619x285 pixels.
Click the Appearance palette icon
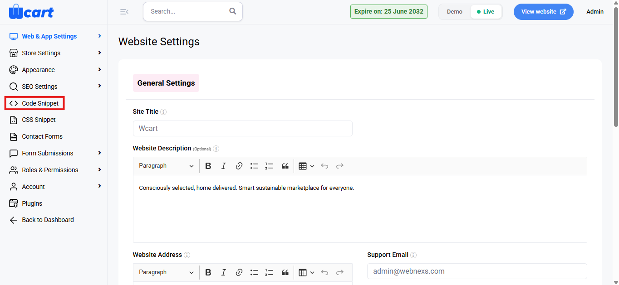click(14, 70)
